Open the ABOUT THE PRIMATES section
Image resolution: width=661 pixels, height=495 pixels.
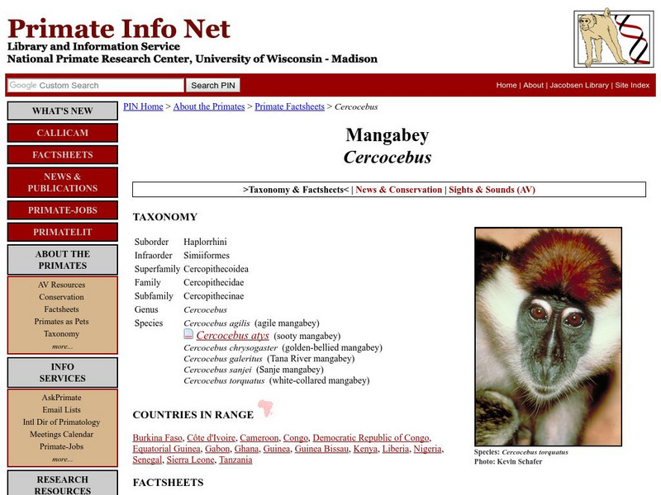pos(61,259)
